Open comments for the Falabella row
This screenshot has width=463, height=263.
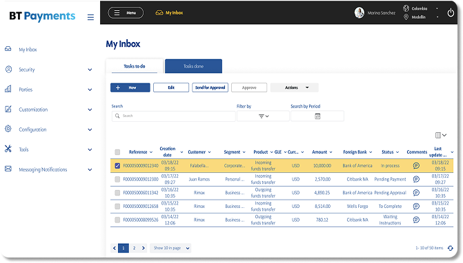(416, 165)
